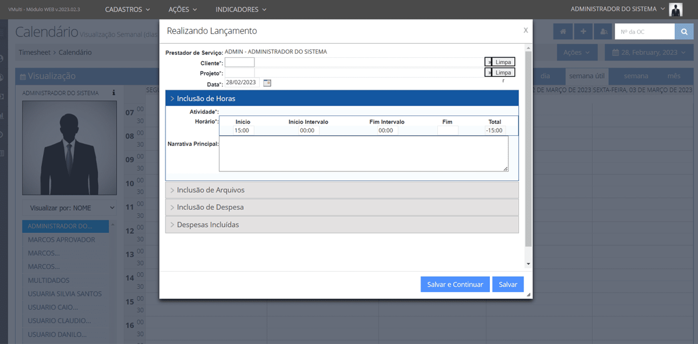
Task: Click the user avatar in top bar
Action: click(x=675, y=9)
